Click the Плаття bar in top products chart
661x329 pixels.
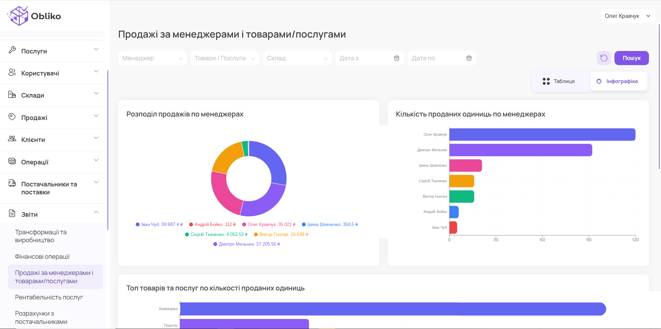pyautogui.click(x=244, y=324)
